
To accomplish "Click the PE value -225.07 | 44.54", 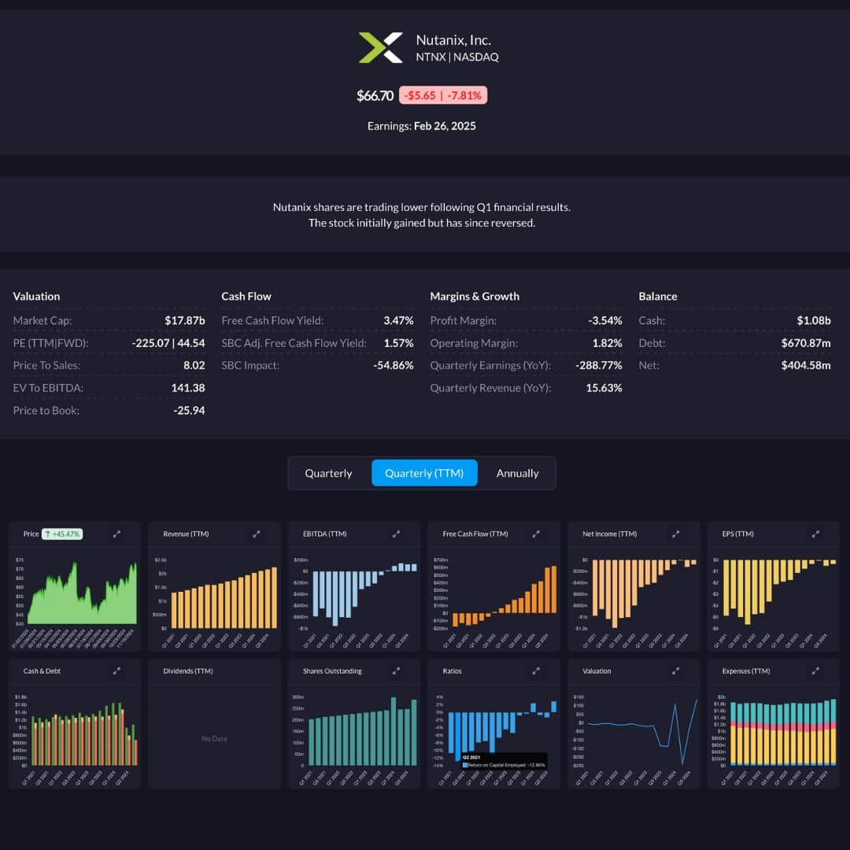I will coord(168,343).
